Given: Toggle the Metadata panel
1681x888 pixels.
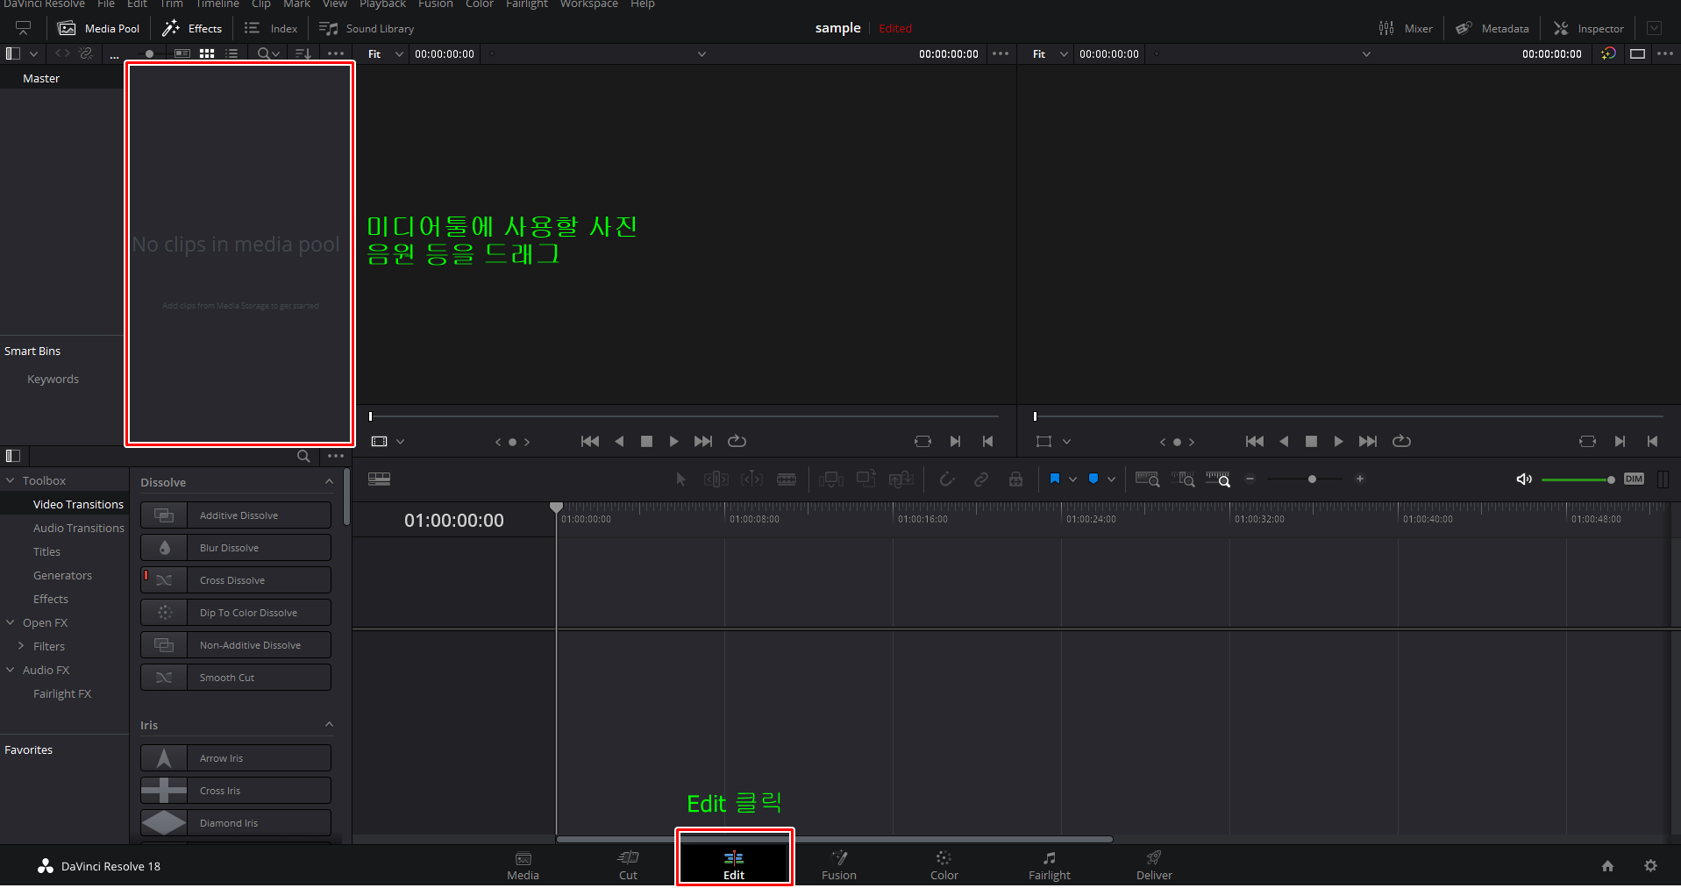Looking at the screenshot, I should 1492,28.
